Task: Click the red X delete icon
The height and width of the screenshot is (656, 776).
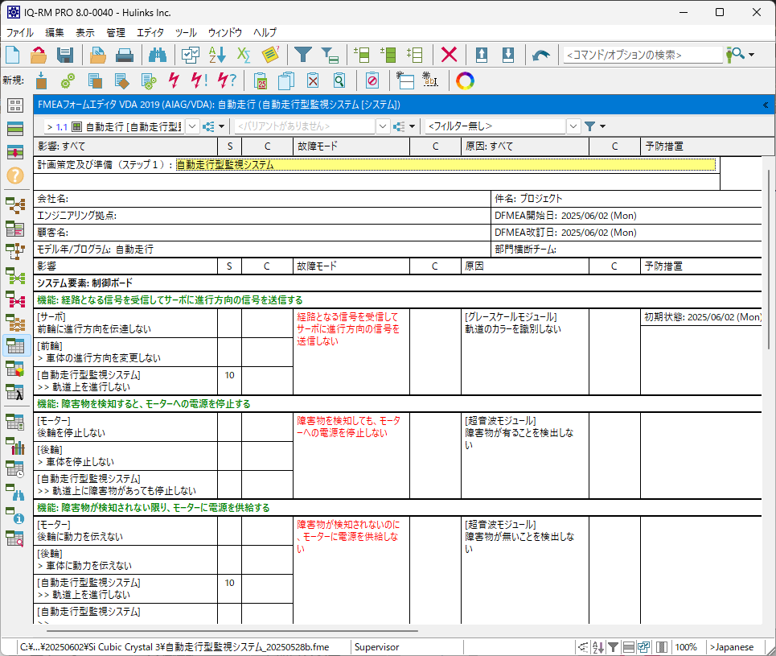Action: 450,55
